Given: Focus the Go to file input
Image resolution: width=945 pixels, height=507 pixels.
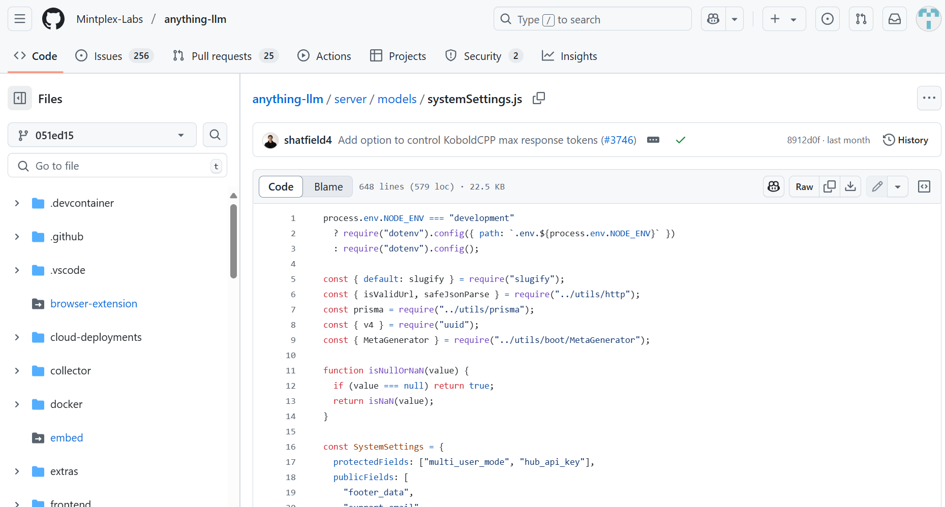Looking at the screenshot, I should click(117, 166).
